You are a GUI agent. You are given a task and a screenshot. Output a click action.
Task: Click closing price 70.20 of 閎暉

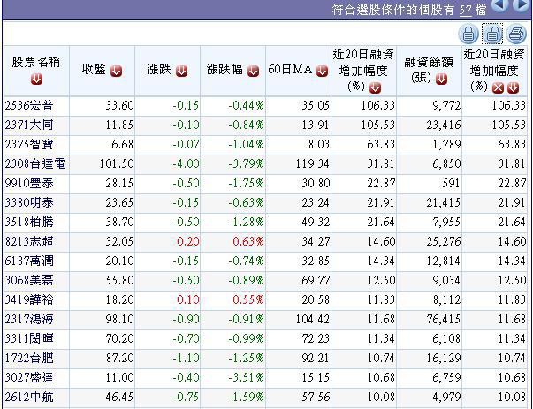[x=119, y=338]
